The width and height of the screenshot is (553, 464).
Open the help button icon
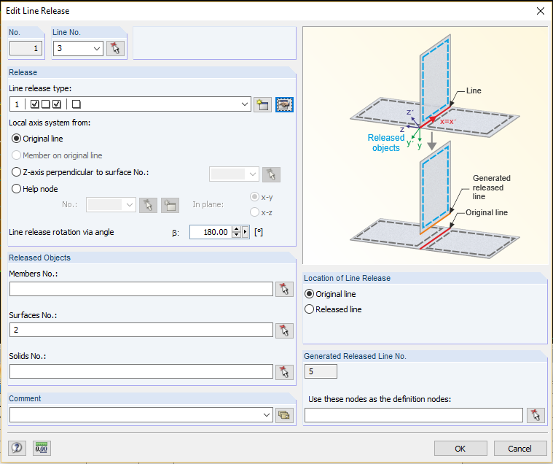click(x=17, y=449)
